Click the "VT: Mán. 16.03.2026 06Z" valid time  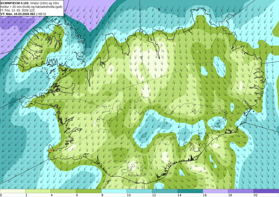tap(18, 14)
